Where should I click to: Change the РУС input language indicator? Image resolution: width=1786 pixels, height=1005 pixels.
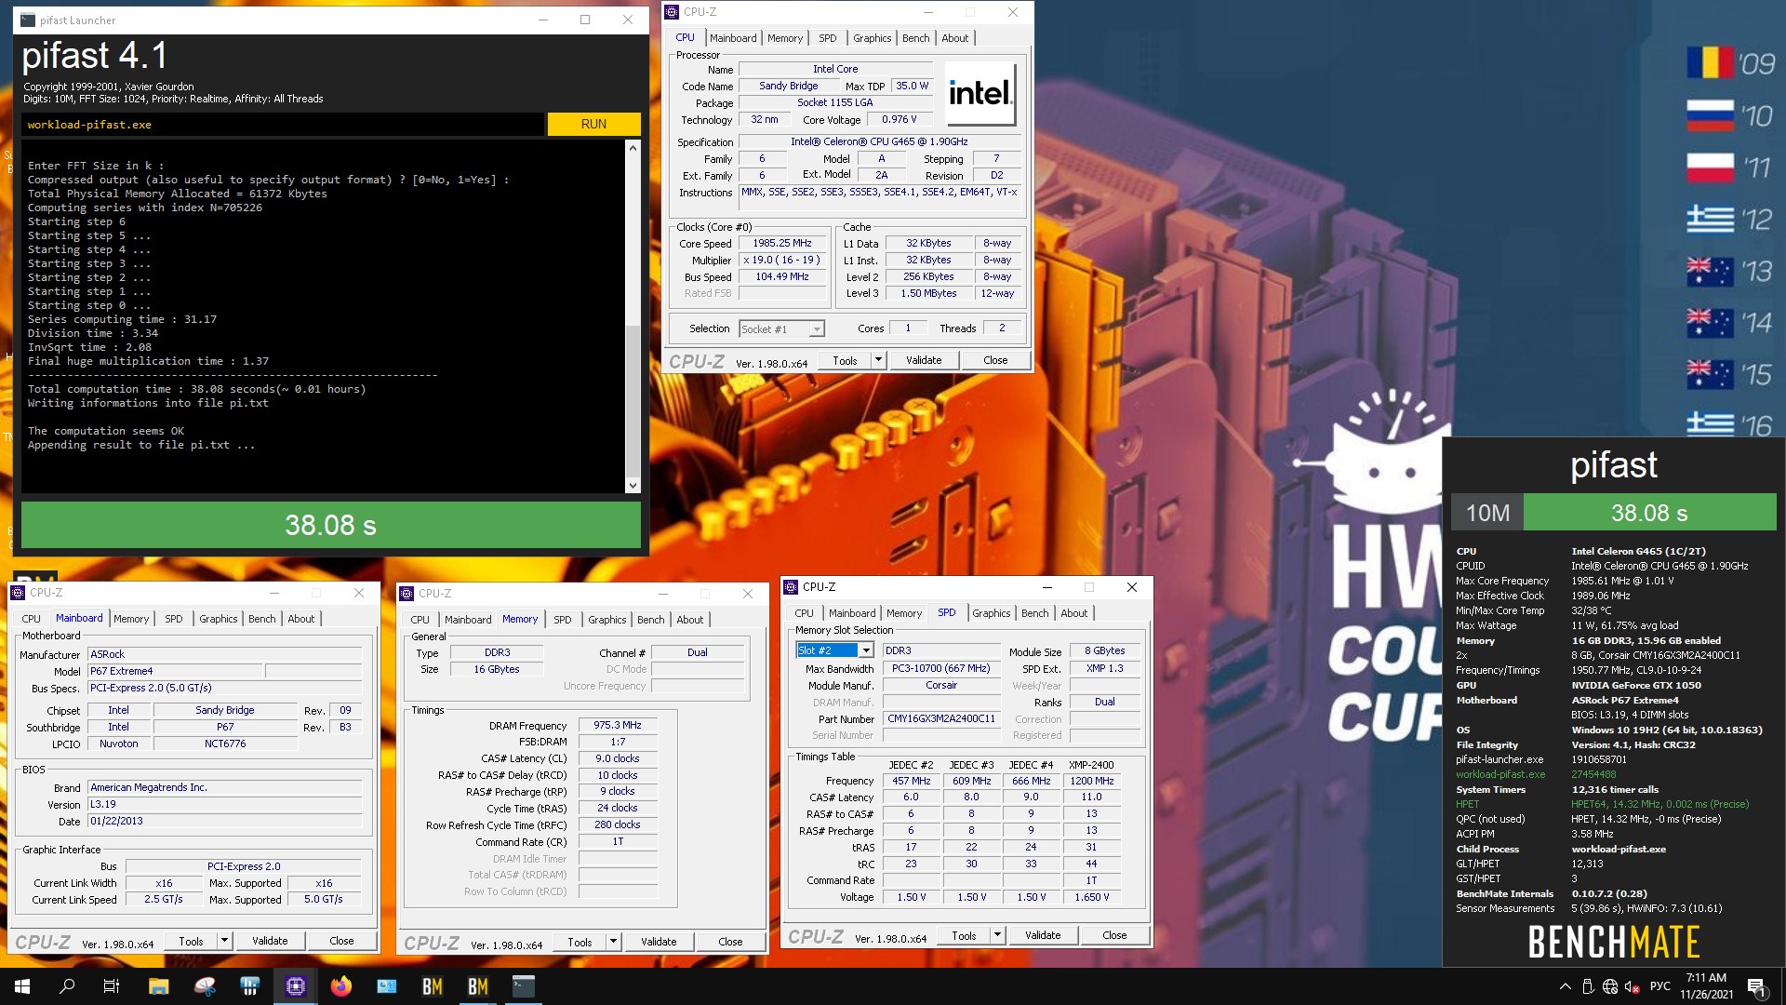click(1660, 986)
